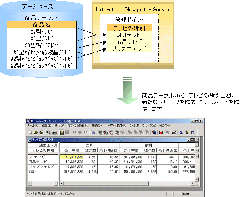Open the ファイル(F) menu
This screenshot has height=197, width=248.
tap(32, 125)
